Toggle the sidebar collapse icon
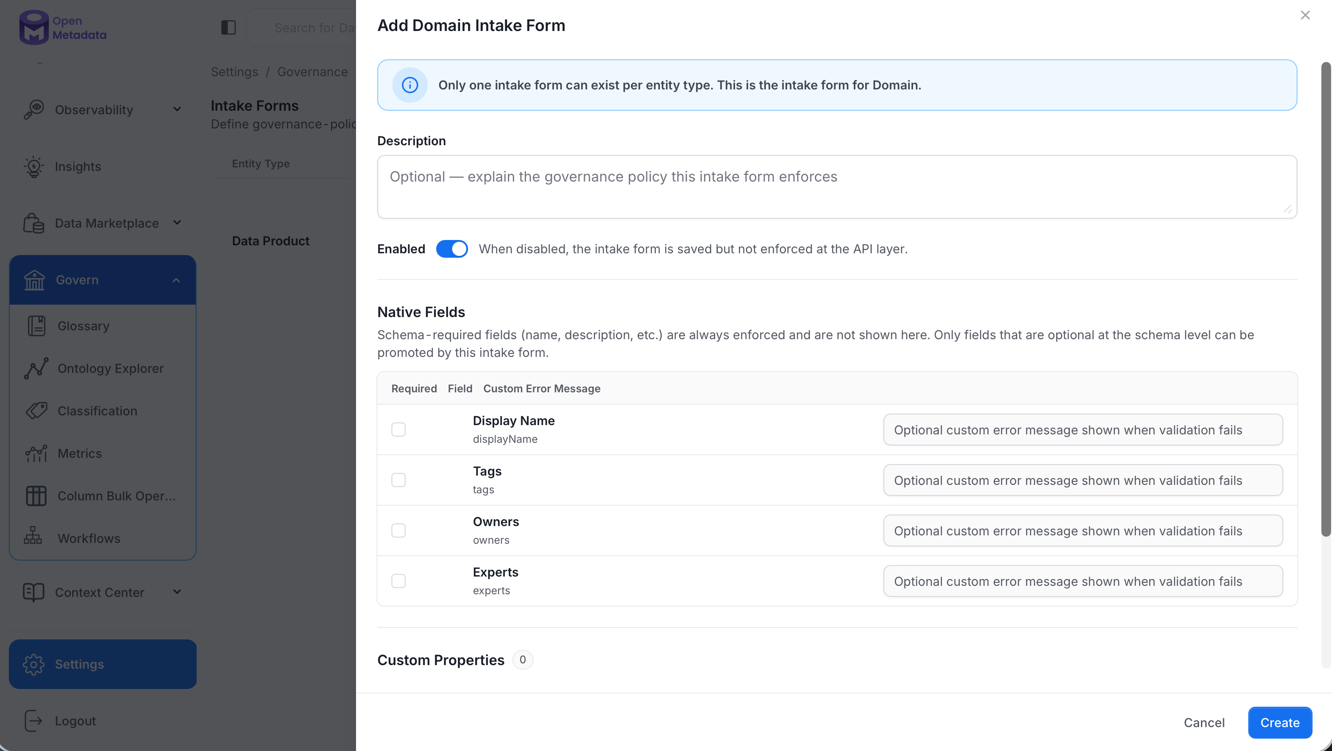 228,27
